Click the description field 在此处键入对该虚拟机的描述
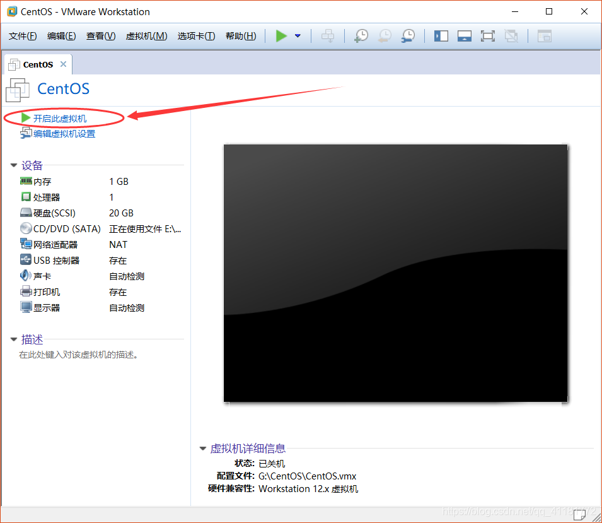The width and height of the screenshot is (602, 523). [x=78, y=355]
